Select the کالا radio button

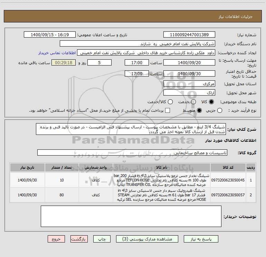point(211,102)
